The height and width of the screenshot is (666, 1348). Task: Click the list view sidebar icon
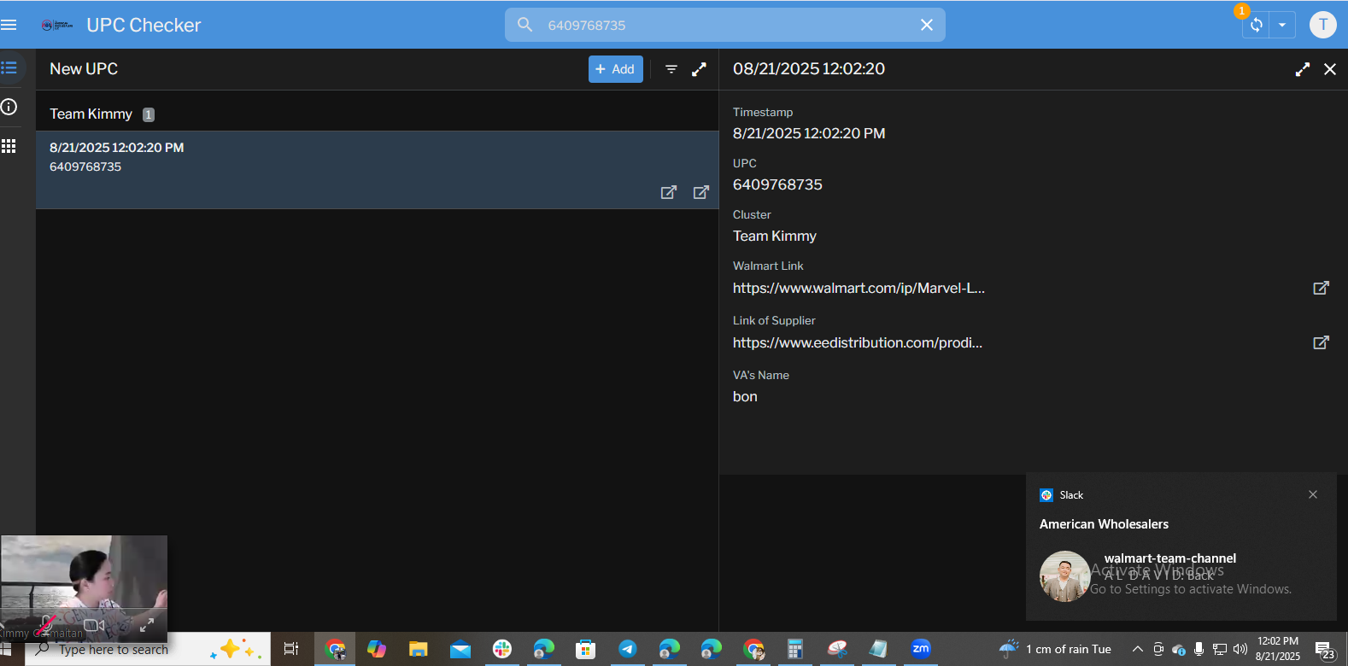pos(9,67)
